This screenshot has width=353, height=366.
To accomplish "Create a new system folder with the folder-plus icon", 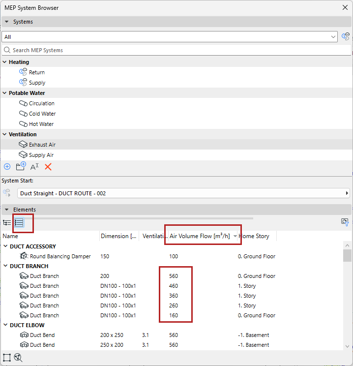I will click(21, 166).
